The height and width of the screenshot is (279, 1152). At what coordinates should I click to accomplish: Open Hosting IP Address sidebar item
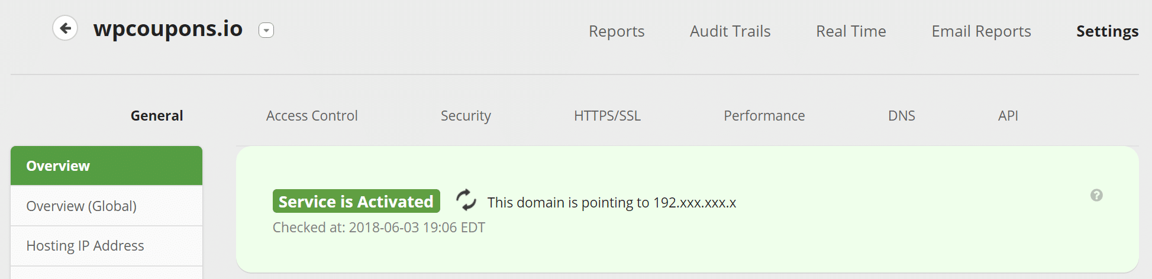(107, 246)
